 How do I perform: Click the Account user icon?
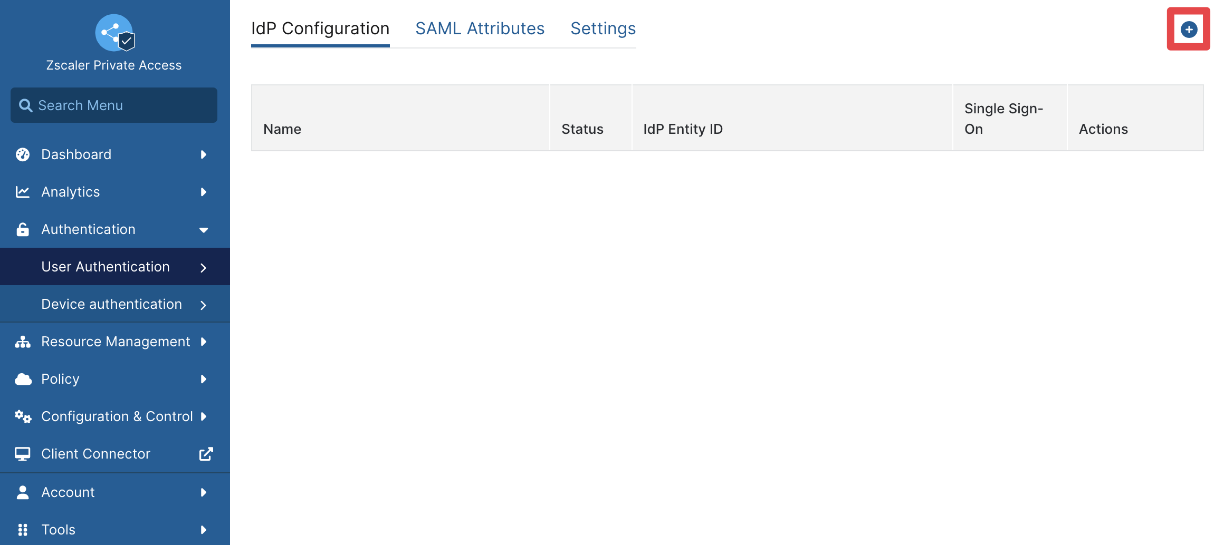(x=23, y=492)
